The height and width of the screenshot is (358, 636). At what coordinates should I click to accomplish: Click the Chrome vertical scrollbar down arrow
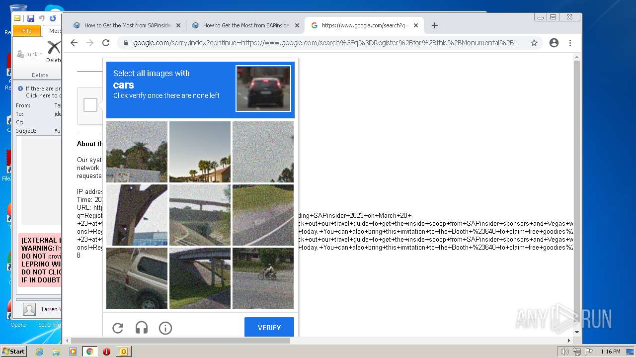[577, 332]
